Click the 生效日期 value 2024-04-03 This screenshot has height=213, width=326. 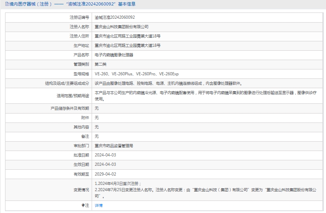pyautogui.click(x=105, y=165)
